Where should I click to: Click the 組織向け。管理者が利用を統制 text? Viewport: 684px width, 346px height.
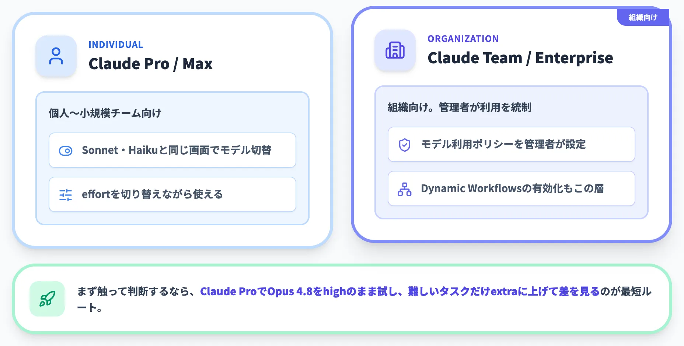click(459, 107)
